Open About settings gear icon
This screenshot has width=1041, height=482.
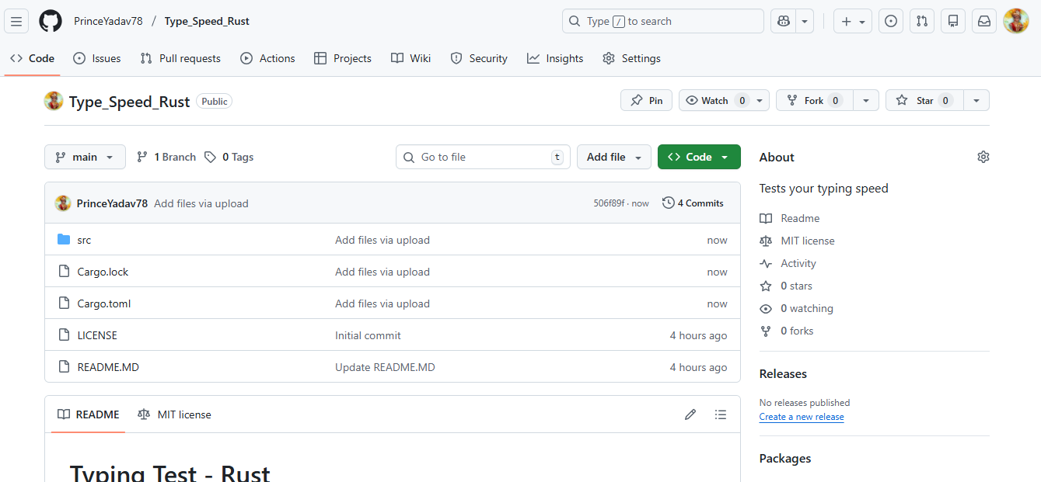point(983,157)
